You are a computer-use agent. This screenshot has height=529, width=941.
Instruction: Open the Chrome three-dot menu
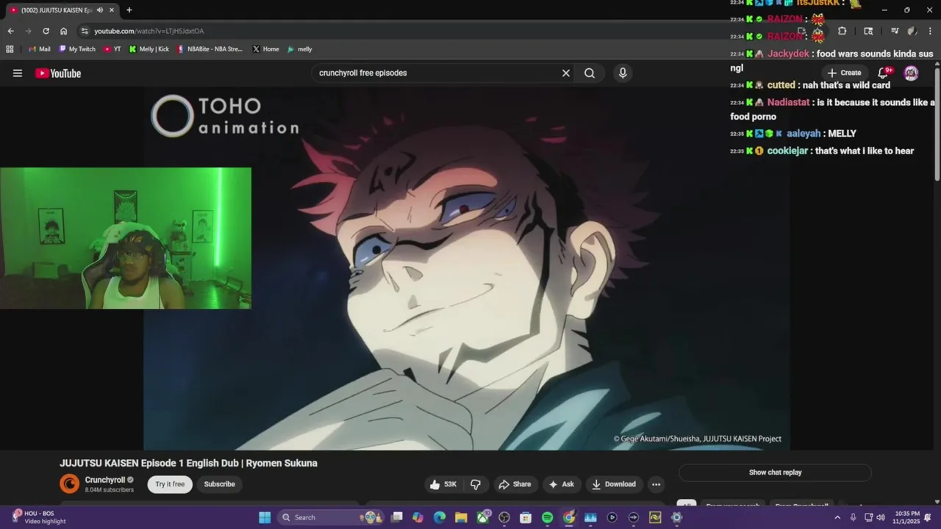[x=930, y=31]
